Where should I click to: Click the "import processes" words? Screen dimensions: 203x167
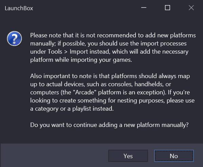click(164, 43)
